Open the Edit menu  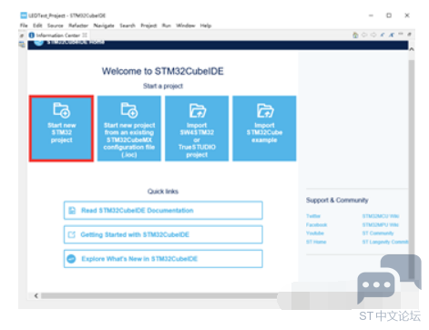37,26
